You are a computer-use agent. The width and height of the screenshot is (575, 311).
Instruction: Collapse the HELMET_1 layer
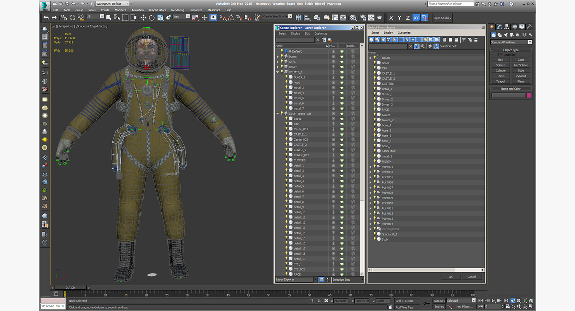point(277,72)
